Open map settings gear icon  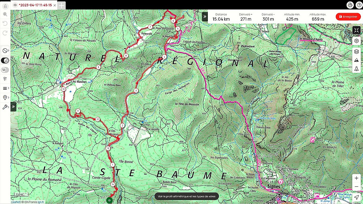coord(356,41)
